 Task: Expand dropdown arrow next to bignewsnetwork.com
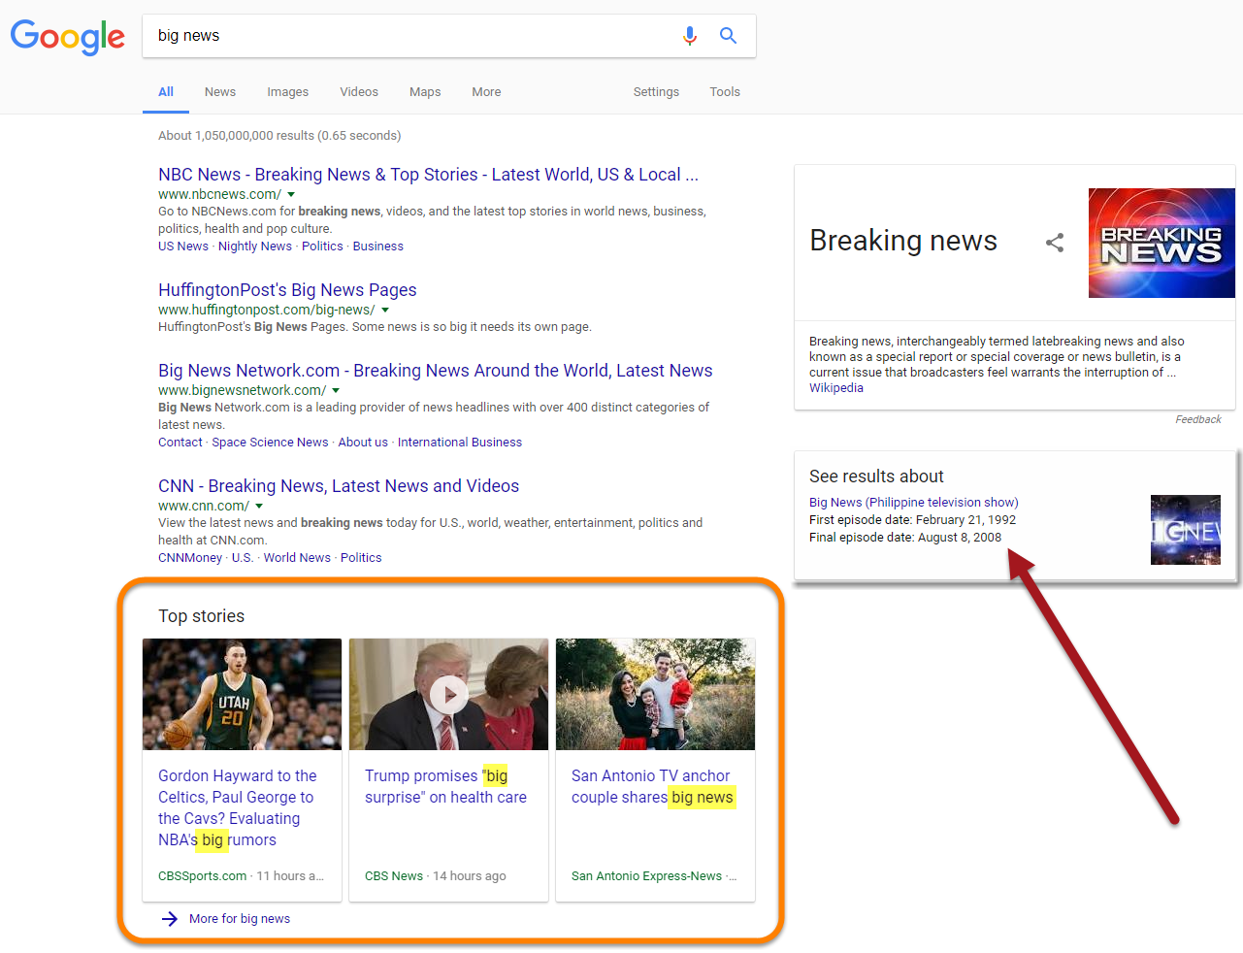point(336,391)
